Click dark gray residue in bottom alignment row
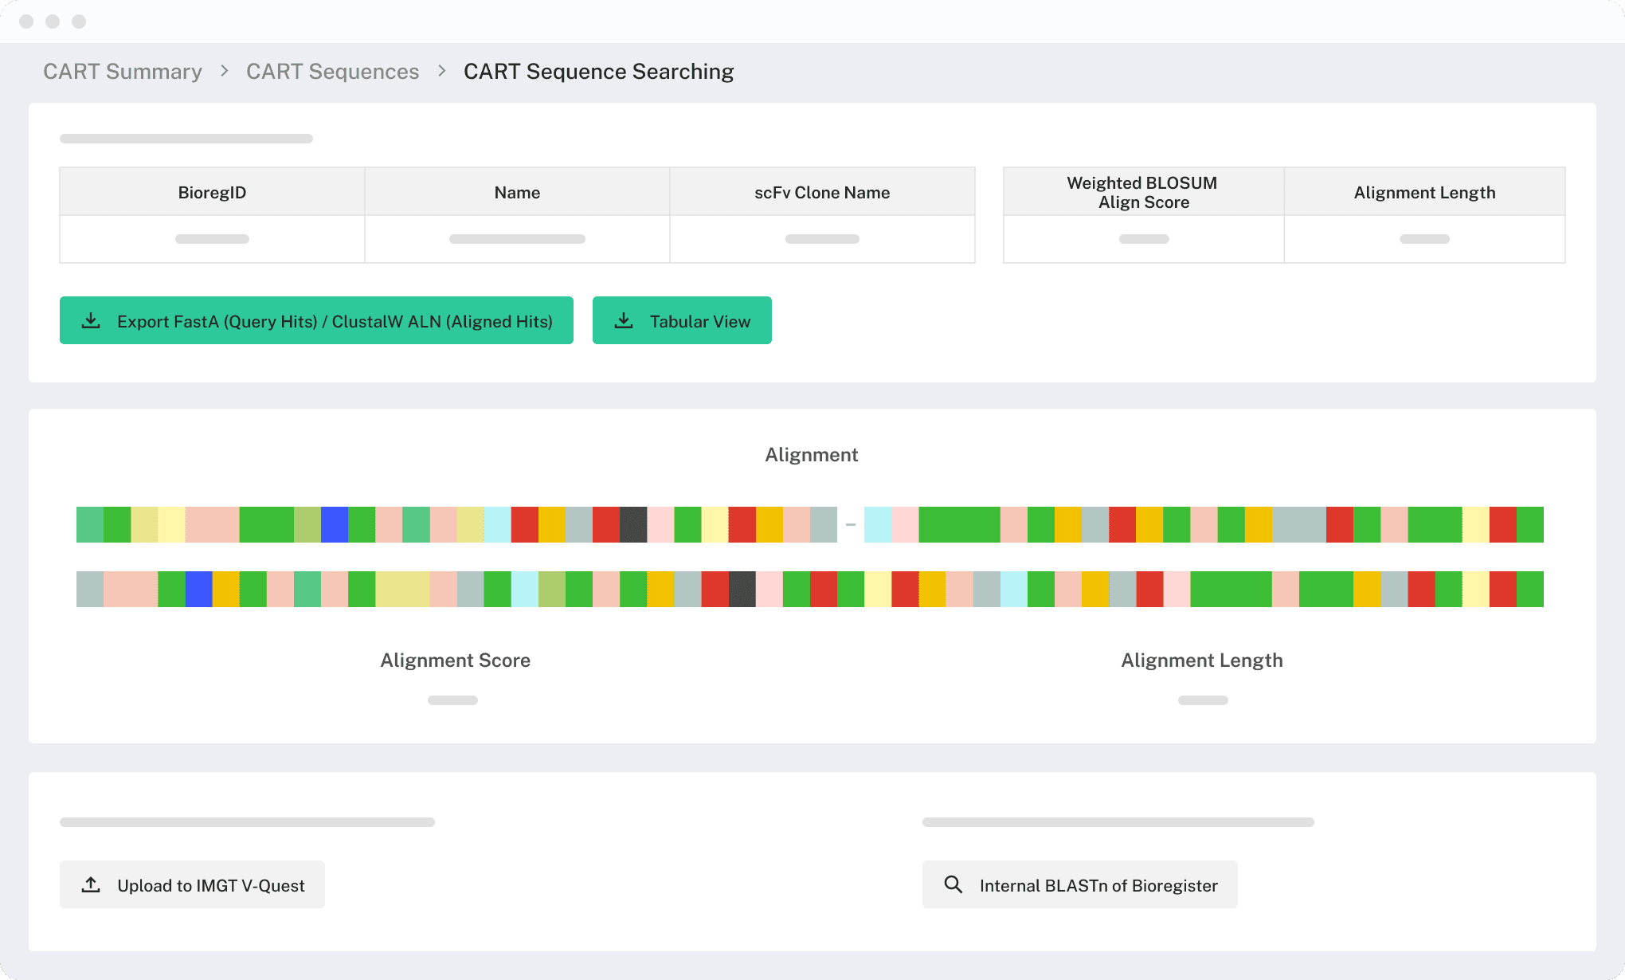Viewport: 1625px width, 980px height. pos(742,589)
